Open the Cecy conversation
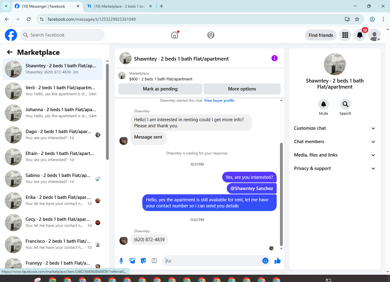This screenshot has height=282, width=390. (53, 223)
